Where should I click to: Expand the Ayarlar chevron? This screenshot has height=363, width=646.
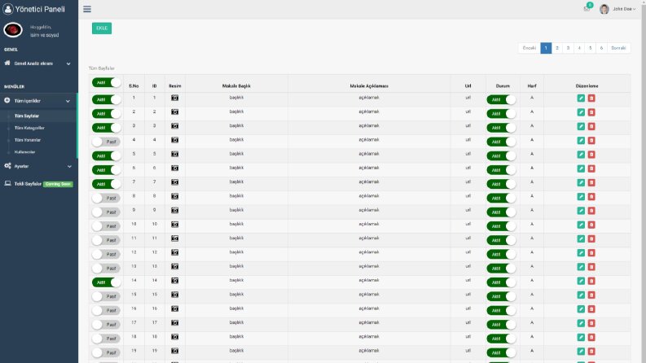pos(69,167)
